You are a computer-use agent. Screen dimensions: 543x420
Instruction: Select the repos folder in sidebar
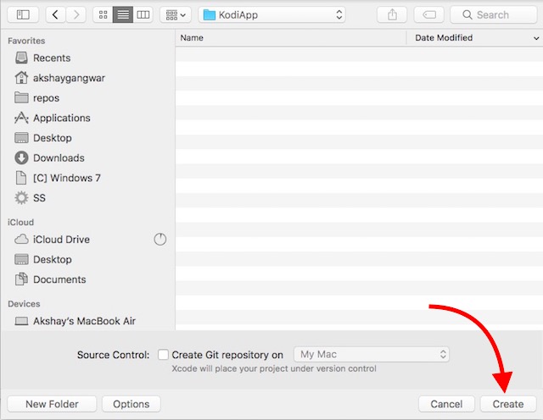click(x=88, y=98)
